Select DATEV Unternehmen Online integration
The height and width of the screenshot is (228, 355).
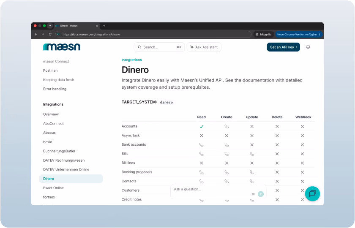click(66, 169)
